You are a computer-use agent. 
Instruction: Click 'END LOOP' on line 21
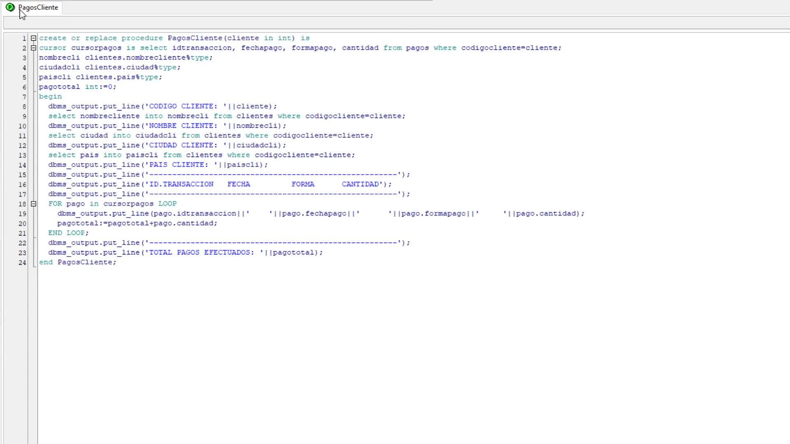pos(66,233)
